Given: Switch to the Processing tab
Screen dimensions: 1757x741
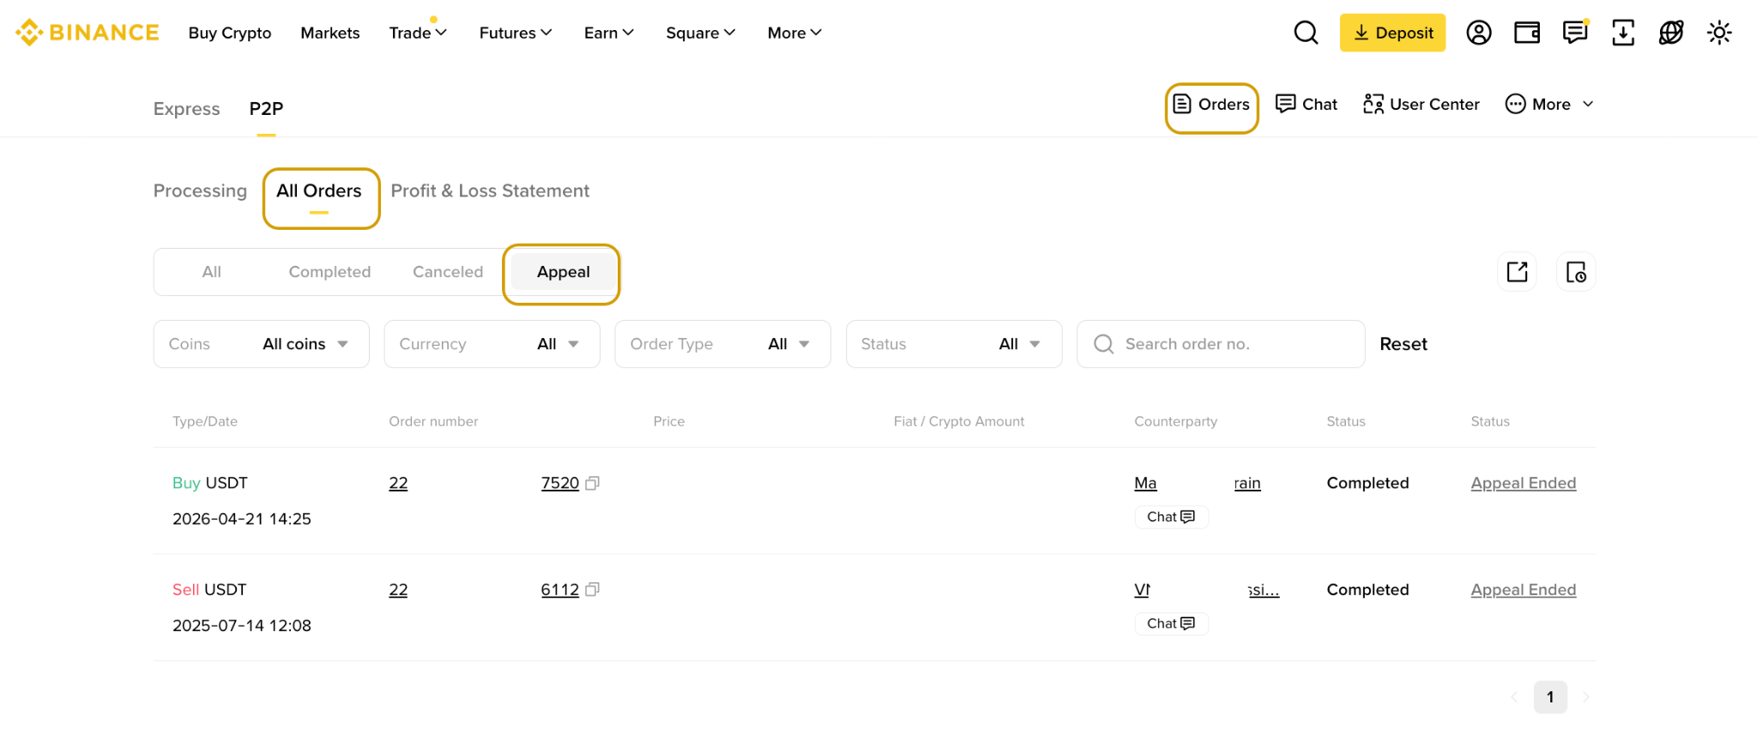Looking at the screenshot, I should point(200,190).
